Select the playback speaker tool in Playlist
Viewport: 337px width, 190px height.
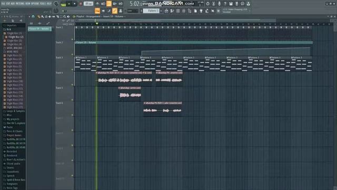pyautogui.click(x=68, y=16)
